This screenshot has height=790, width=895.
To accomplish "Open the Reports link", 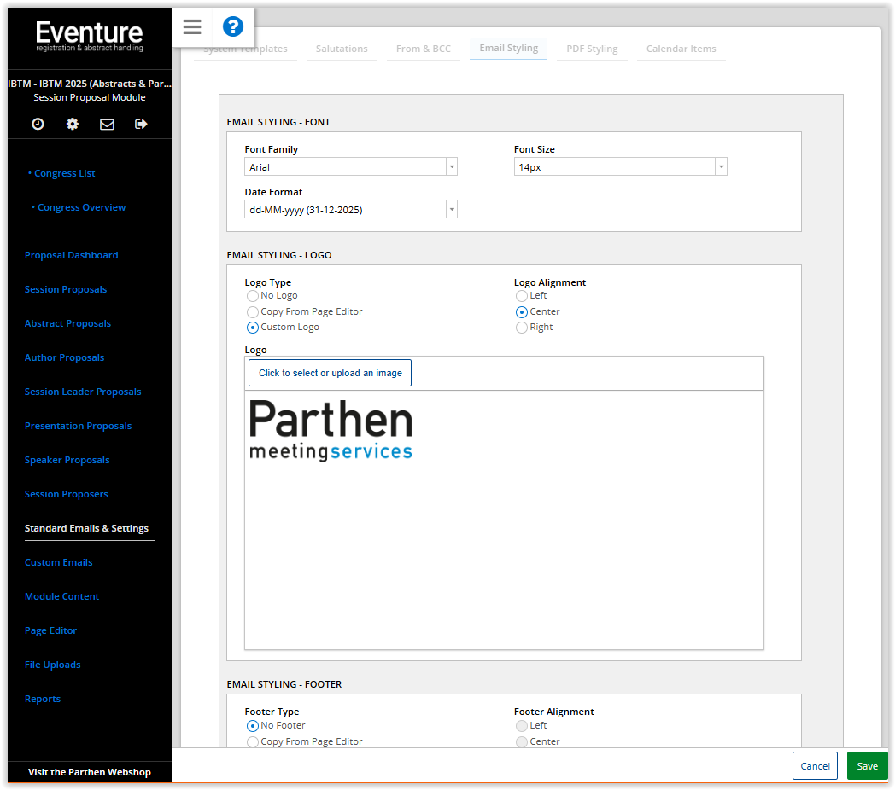I will [x=43, y=700].
